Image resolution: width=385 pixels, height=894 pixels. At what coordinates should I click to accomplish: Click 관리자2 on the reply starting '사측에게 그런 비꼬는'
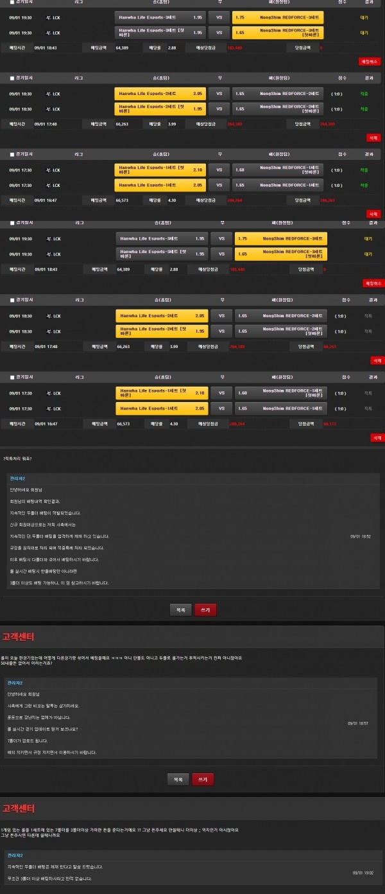click(15, 683)
